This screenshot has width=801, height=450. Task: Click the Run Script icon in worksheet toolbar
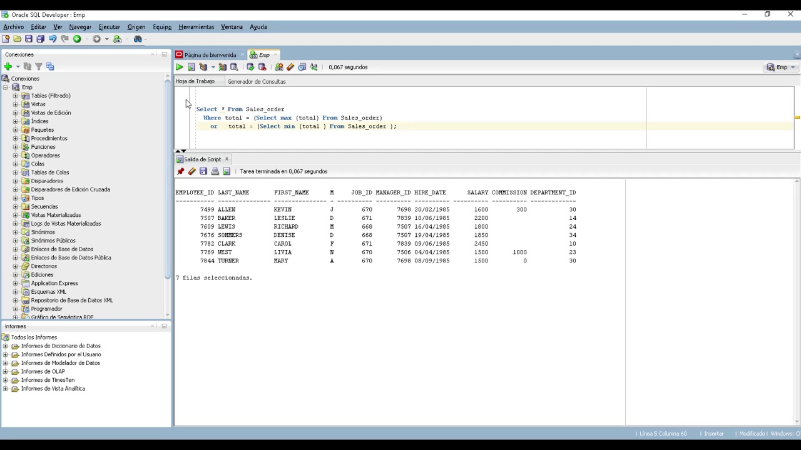coord(191,67)
